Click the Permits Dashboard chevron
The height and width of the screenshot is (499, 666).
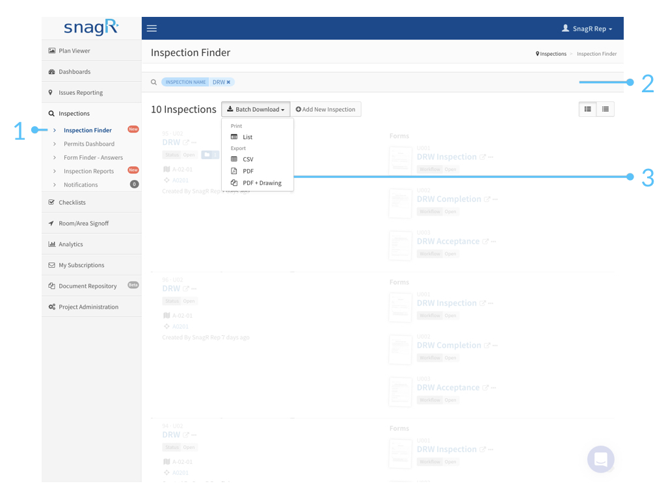(x=55, y=144)
